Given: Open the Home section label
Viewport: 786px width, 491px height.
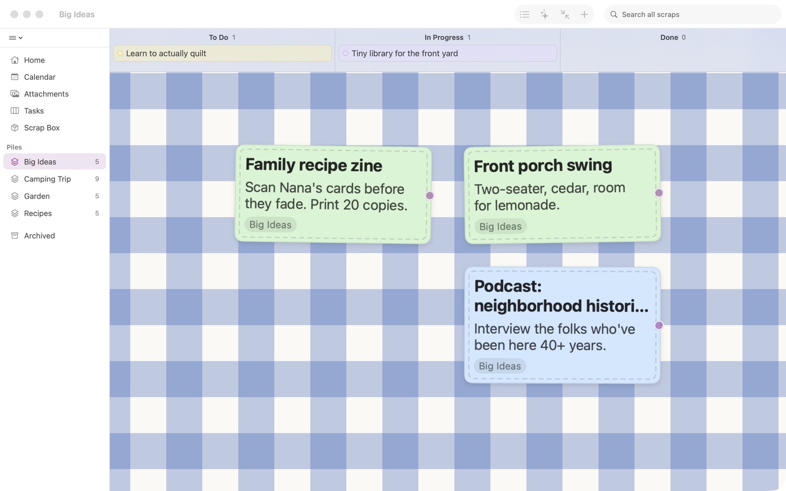Looking at the screenshot, I should [34, 60].
